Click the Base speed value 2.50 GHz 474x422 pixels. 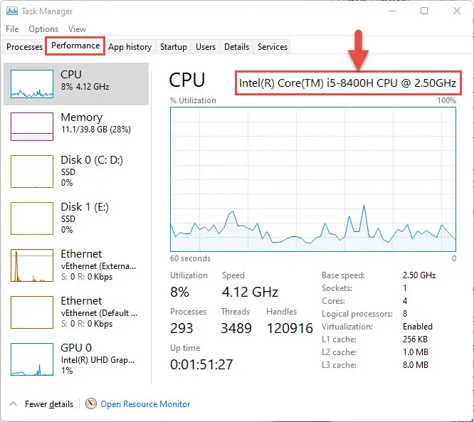pos(419,275)
